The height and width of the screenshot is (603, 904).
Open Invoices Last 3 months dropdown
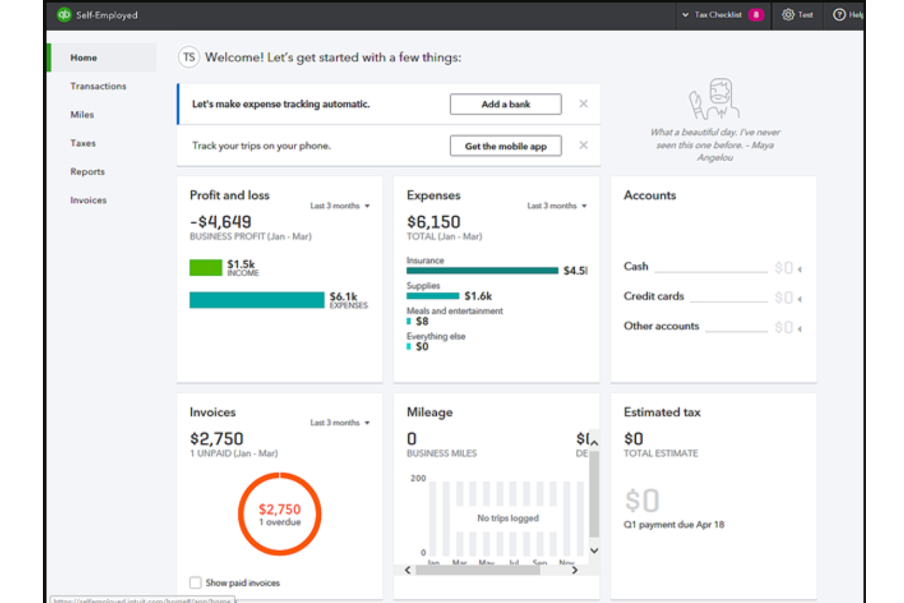[x=340, y=423]
